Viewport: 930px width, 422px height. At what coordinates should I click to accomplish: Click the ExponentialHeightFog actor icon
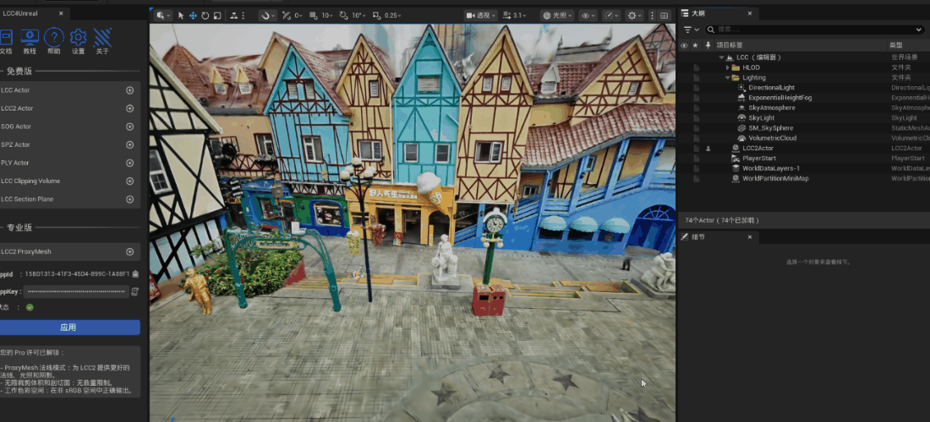tap(741, 98)
